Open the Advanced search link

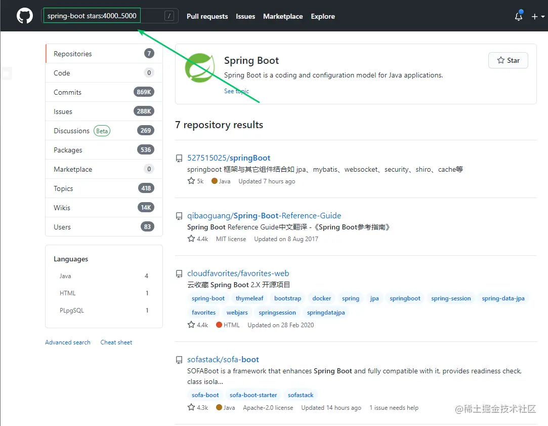tap(68, 342)
